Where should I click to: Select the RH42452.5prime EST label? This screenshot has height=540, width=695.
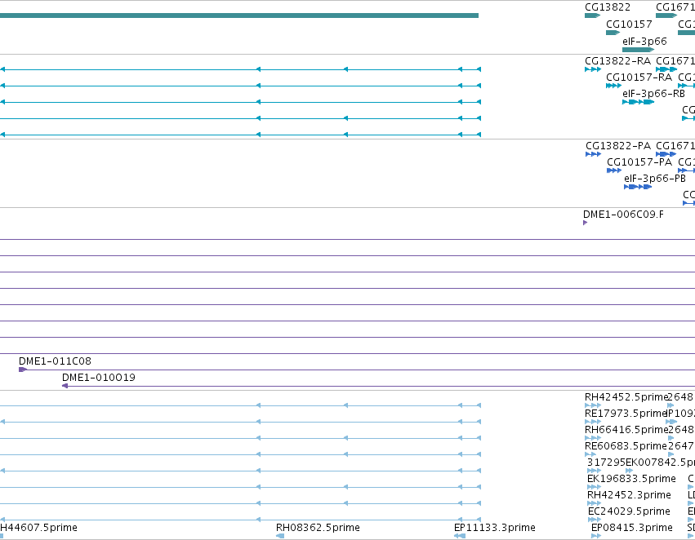coord(626,397)
